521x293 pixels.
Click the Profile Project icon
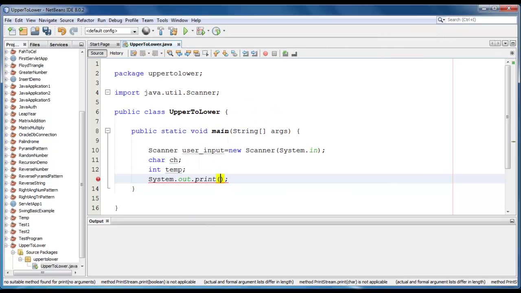216,31
